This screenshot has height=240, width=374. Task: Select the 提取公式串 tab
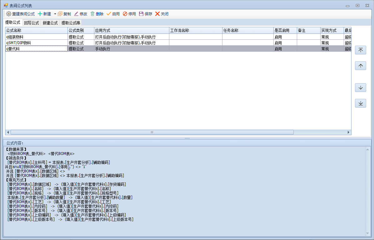point(71,23)
